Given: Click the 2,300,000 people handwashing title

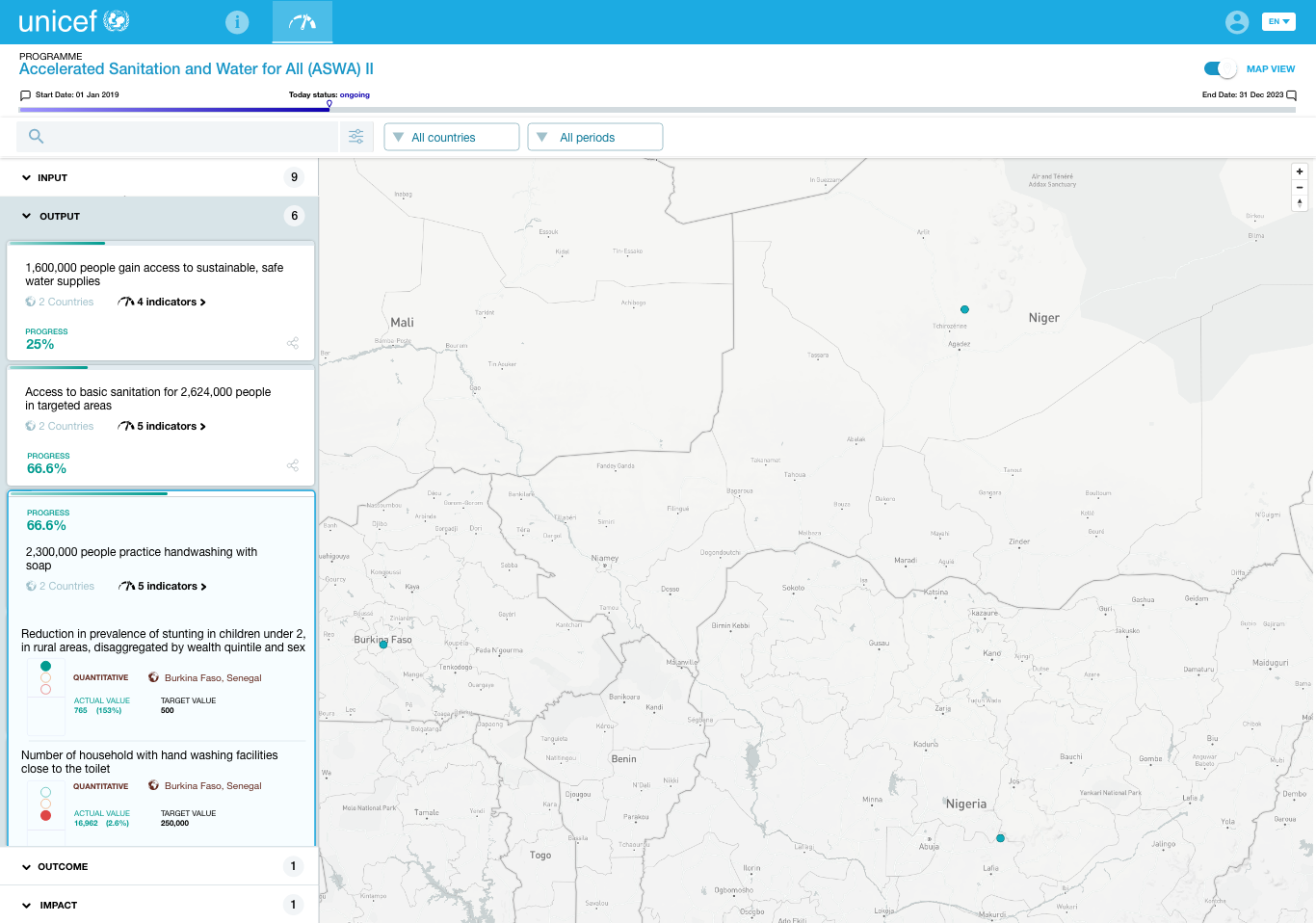Looking at the screenshot, I should coord(142,559).
